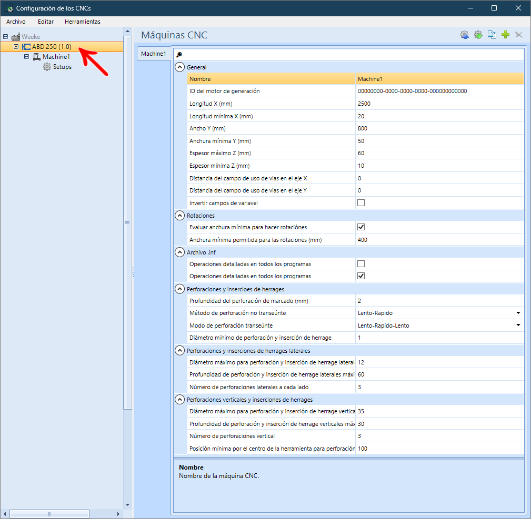Image resolution: width=531 pixels, height=519 pixels.
Task: Click ID del motor de generación value
Action: (x=439, y=91)
